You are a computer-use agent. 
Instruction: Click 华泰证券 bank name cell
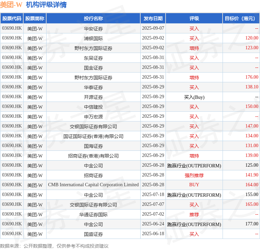[x=93, y=87]
